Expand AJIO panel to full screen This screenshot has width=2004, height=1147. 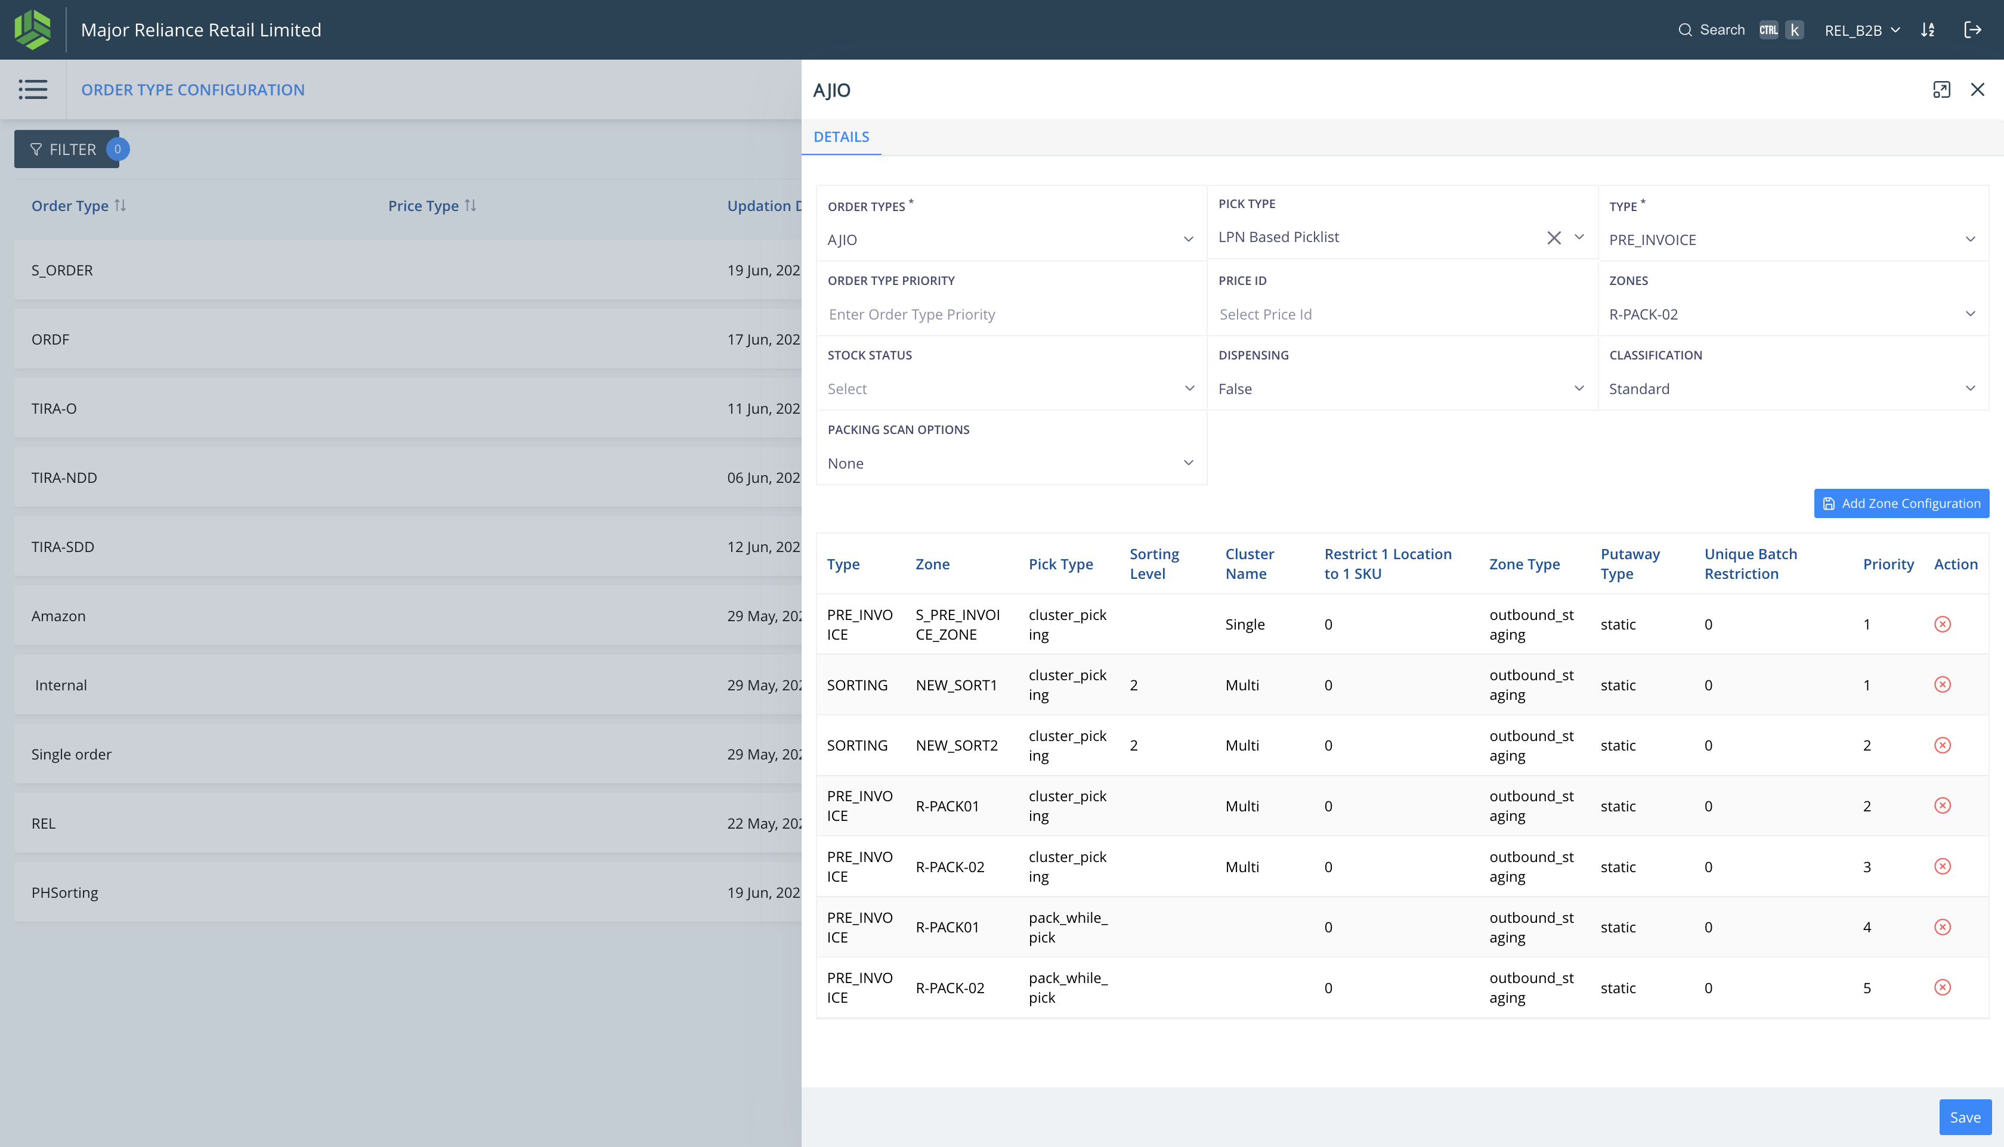pyautogui.click(x=1941, y=90)
